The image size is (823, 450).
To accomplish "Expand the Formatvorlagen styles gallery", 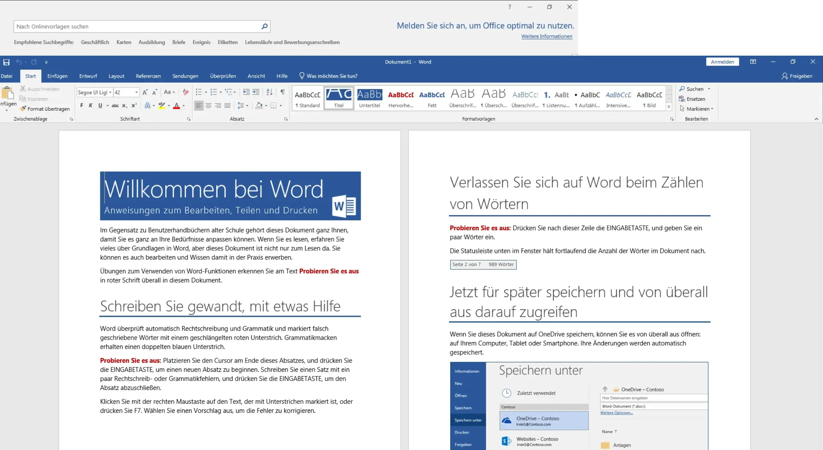I will coord(669,107).
